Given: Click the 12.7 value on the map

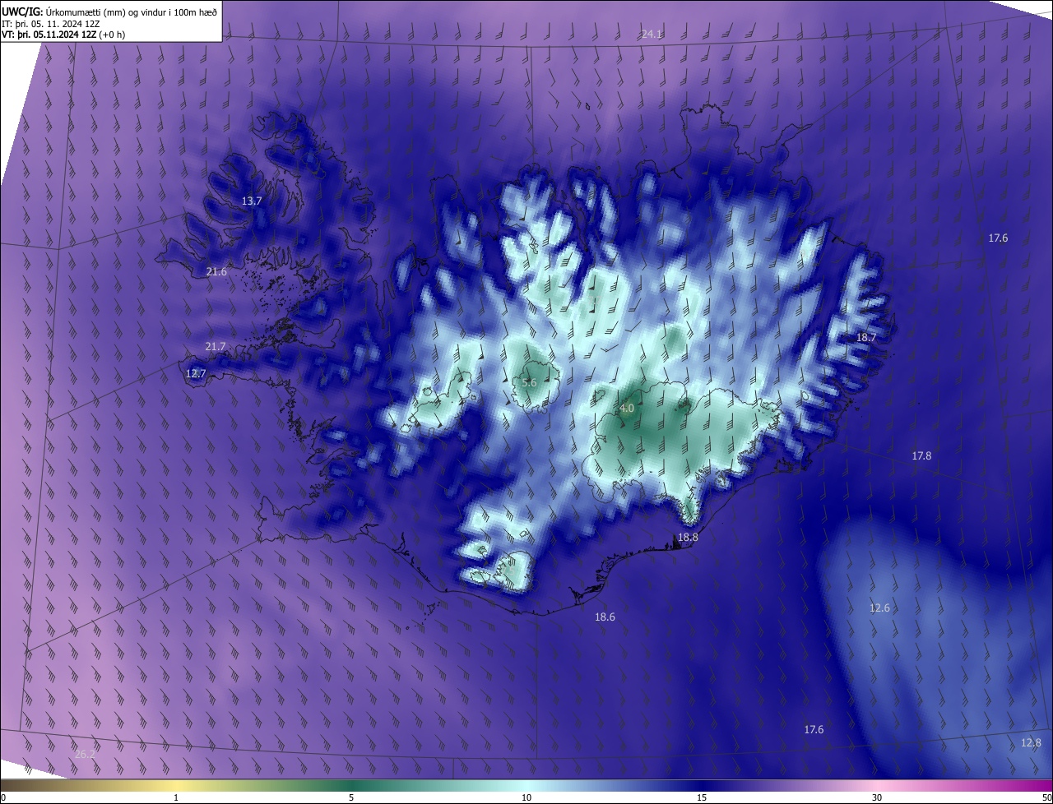Looking at the screenshot, I should tap(196, 373).
